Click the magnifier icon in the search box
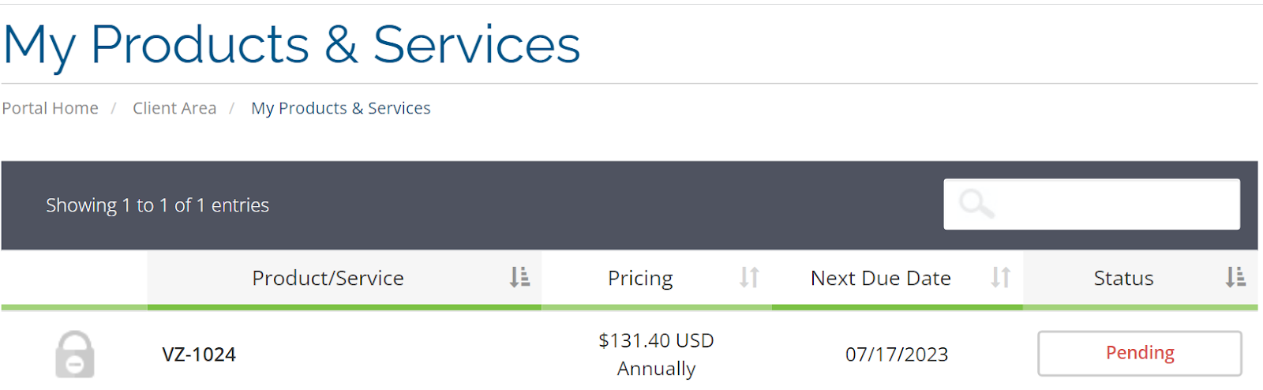The height and width of the screenshot is (390, 1263). [976, 204]
